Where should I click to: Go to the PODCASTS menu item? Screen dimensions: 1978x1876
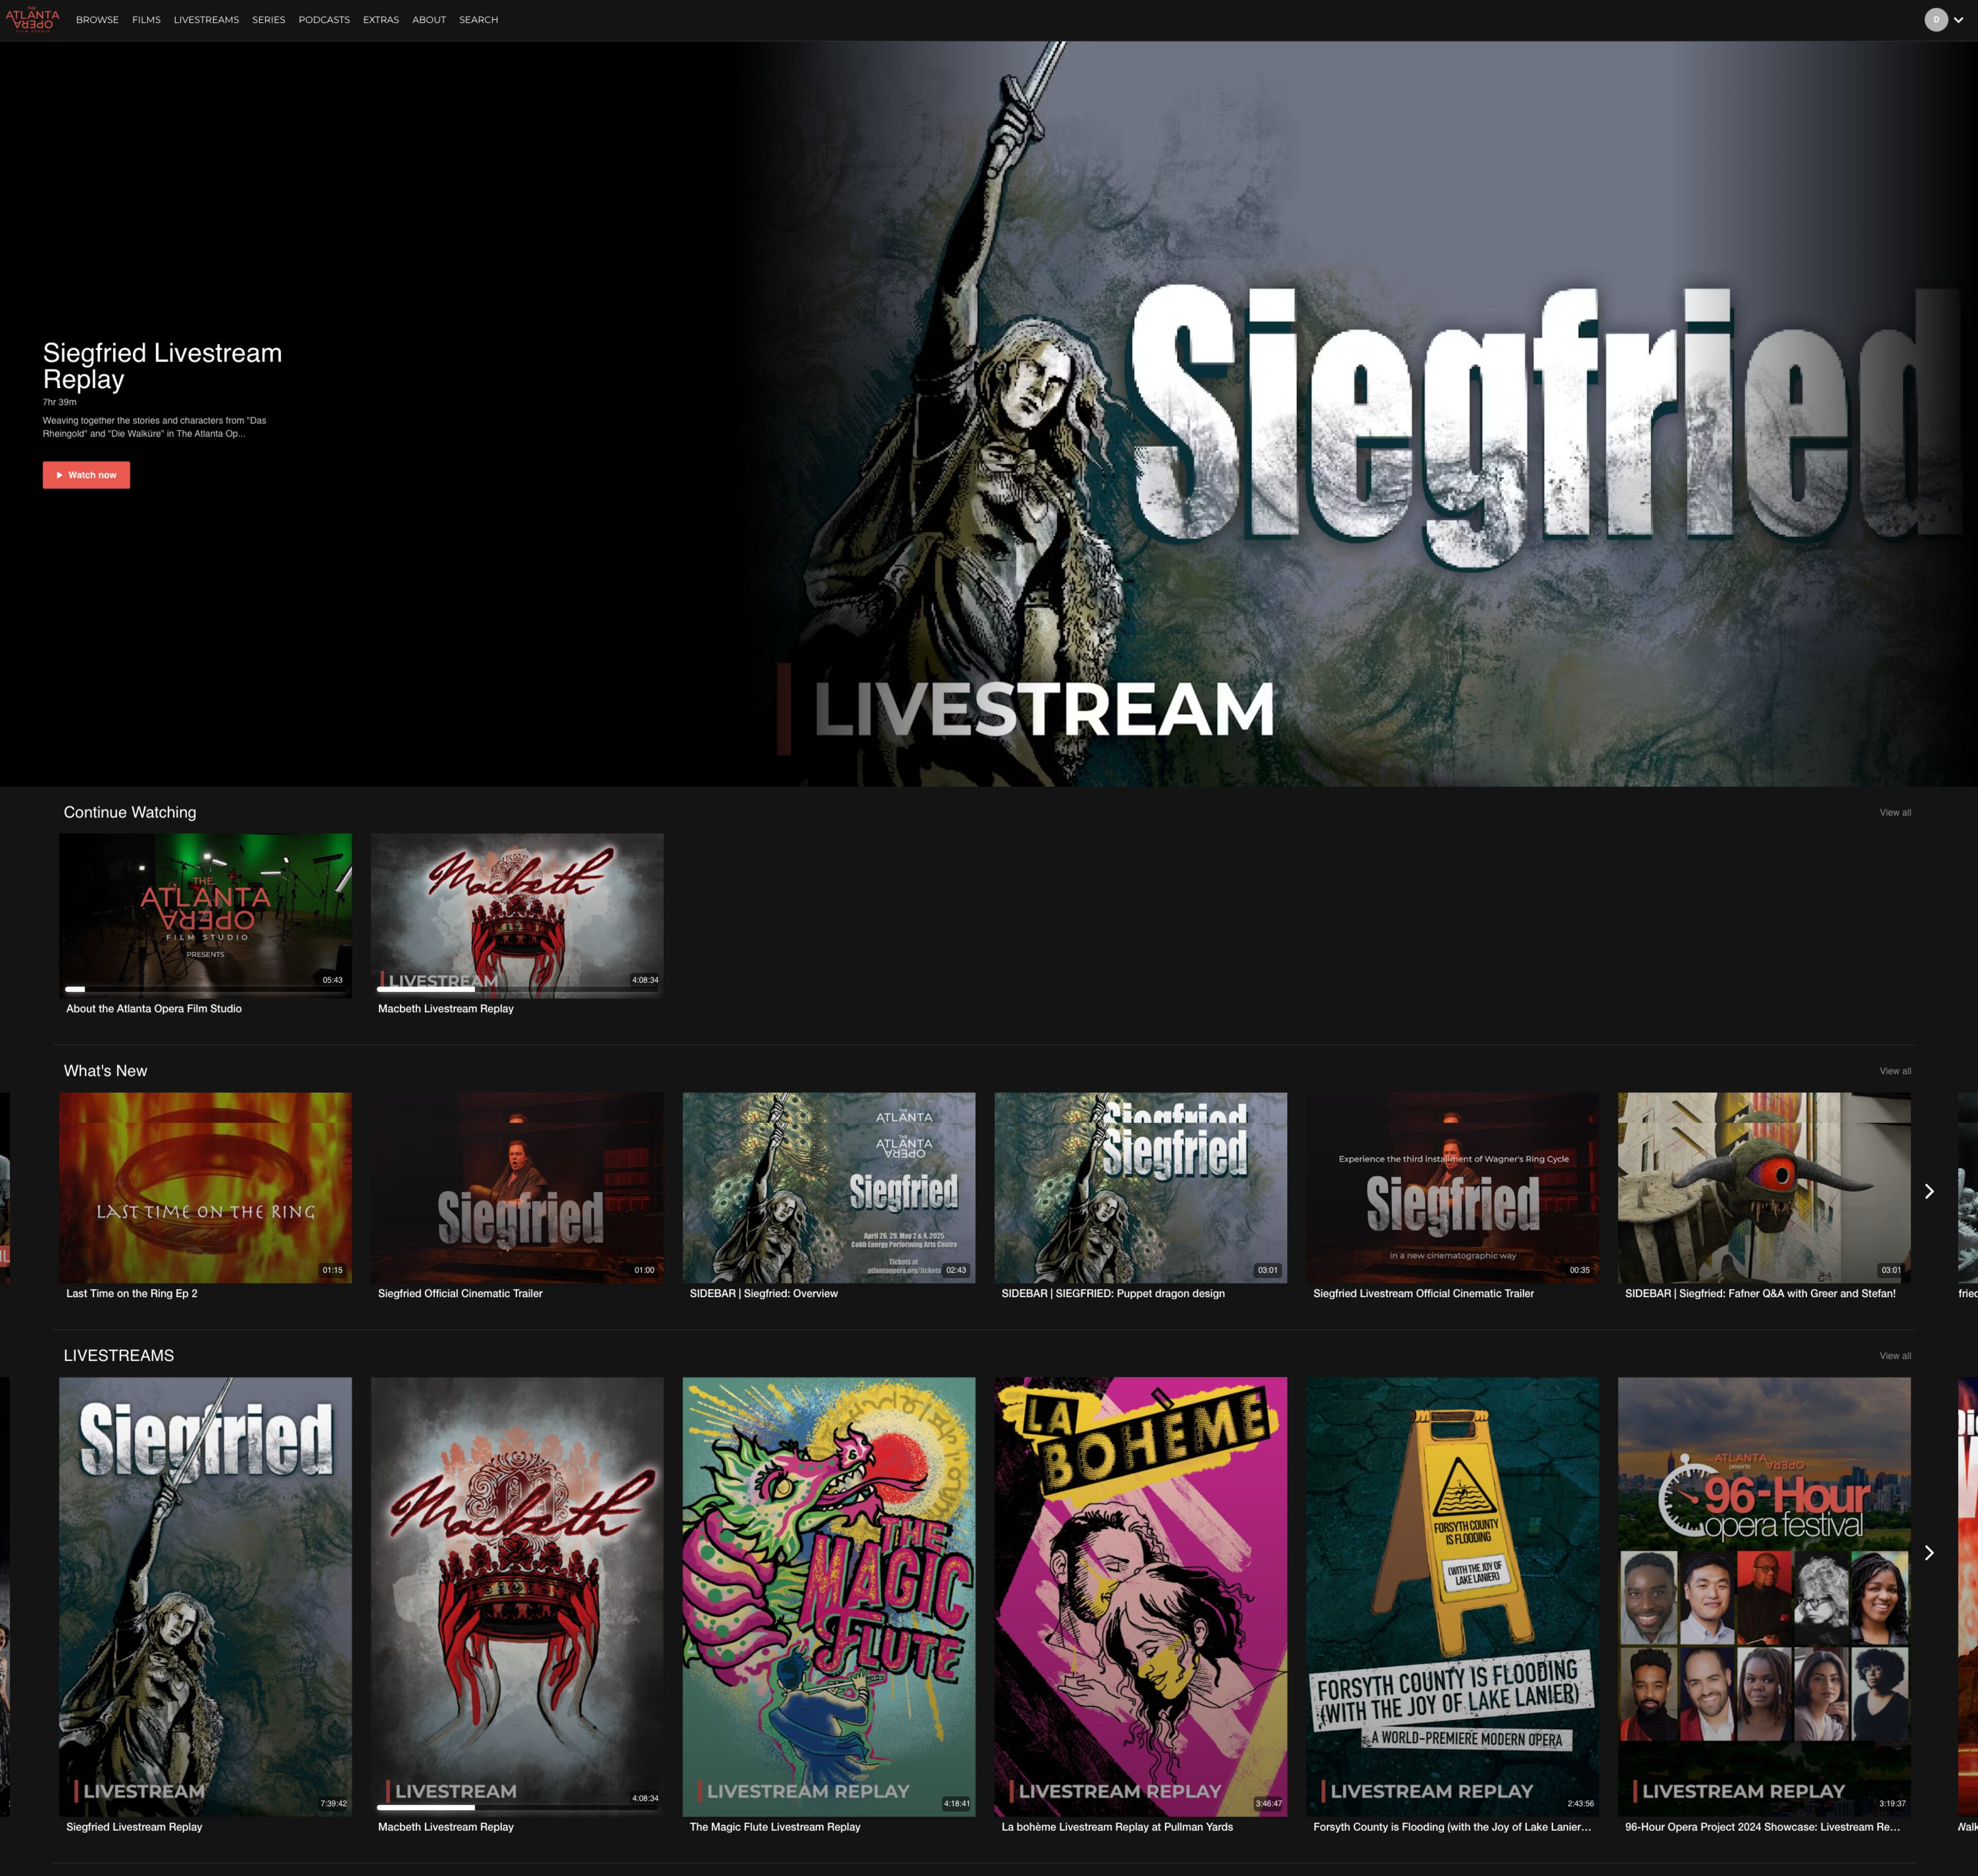(x=323, y=20)
